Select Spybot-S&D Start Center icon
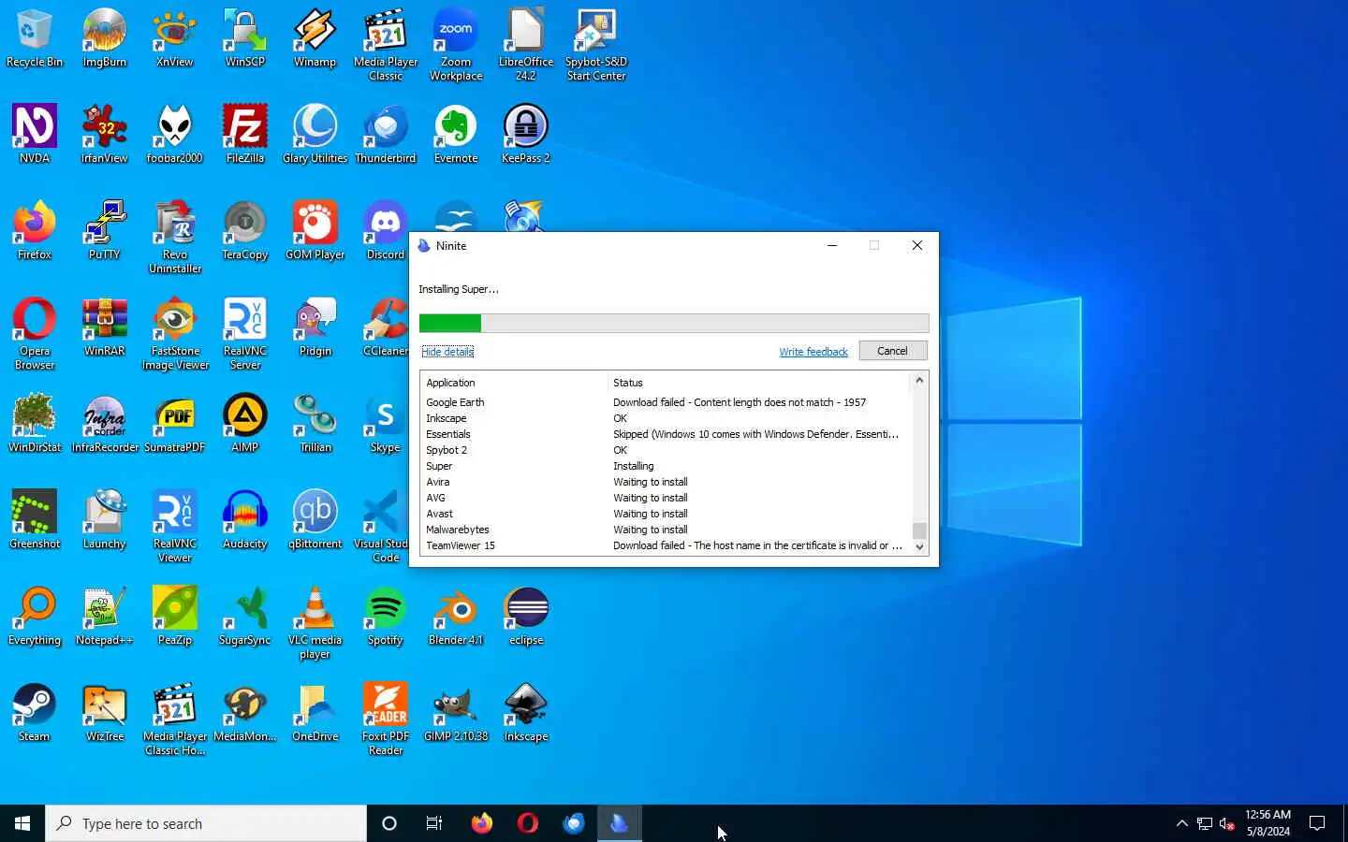 click(596, 45)
